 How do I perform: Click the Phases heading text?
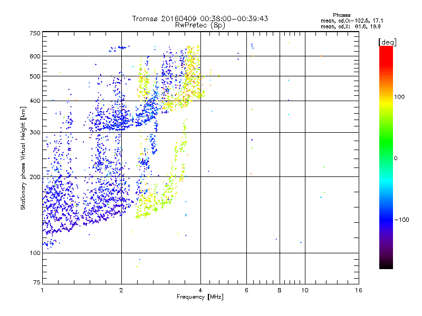pyautogui.click(x=341, y=15)
